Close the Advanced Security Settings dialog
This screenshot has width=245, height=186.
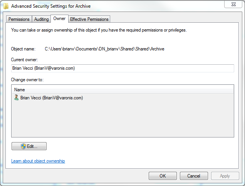[233, 4]
